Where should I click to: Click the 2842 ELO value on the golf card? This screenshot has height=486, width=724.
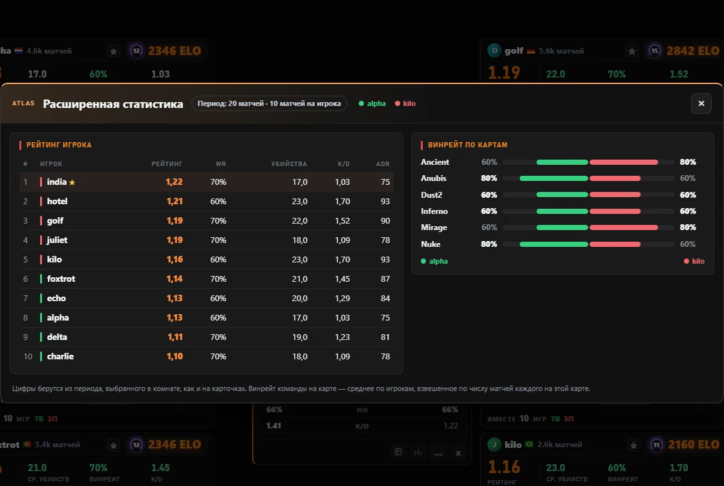pos(692,51)
